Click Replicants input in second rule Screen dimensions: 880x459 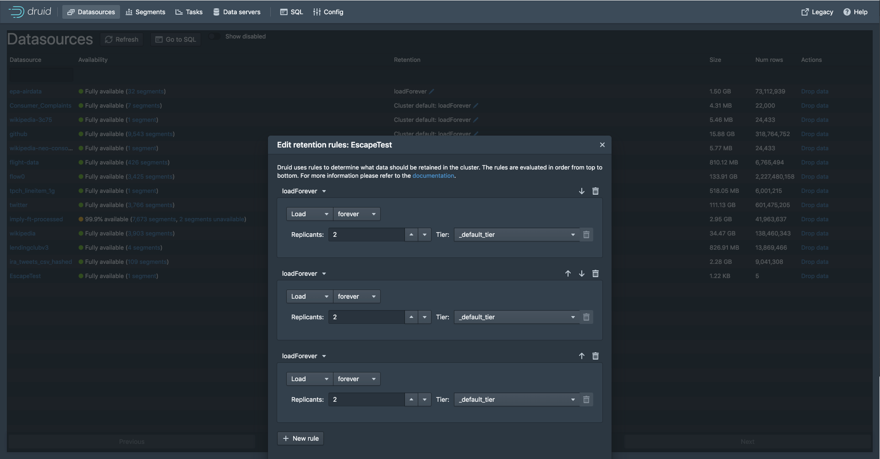click(366, 317)
